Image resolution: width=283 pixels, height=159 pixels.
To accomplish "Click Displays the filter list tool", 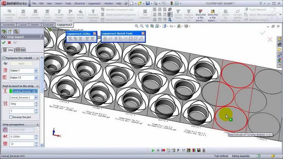I will [189, 15].
